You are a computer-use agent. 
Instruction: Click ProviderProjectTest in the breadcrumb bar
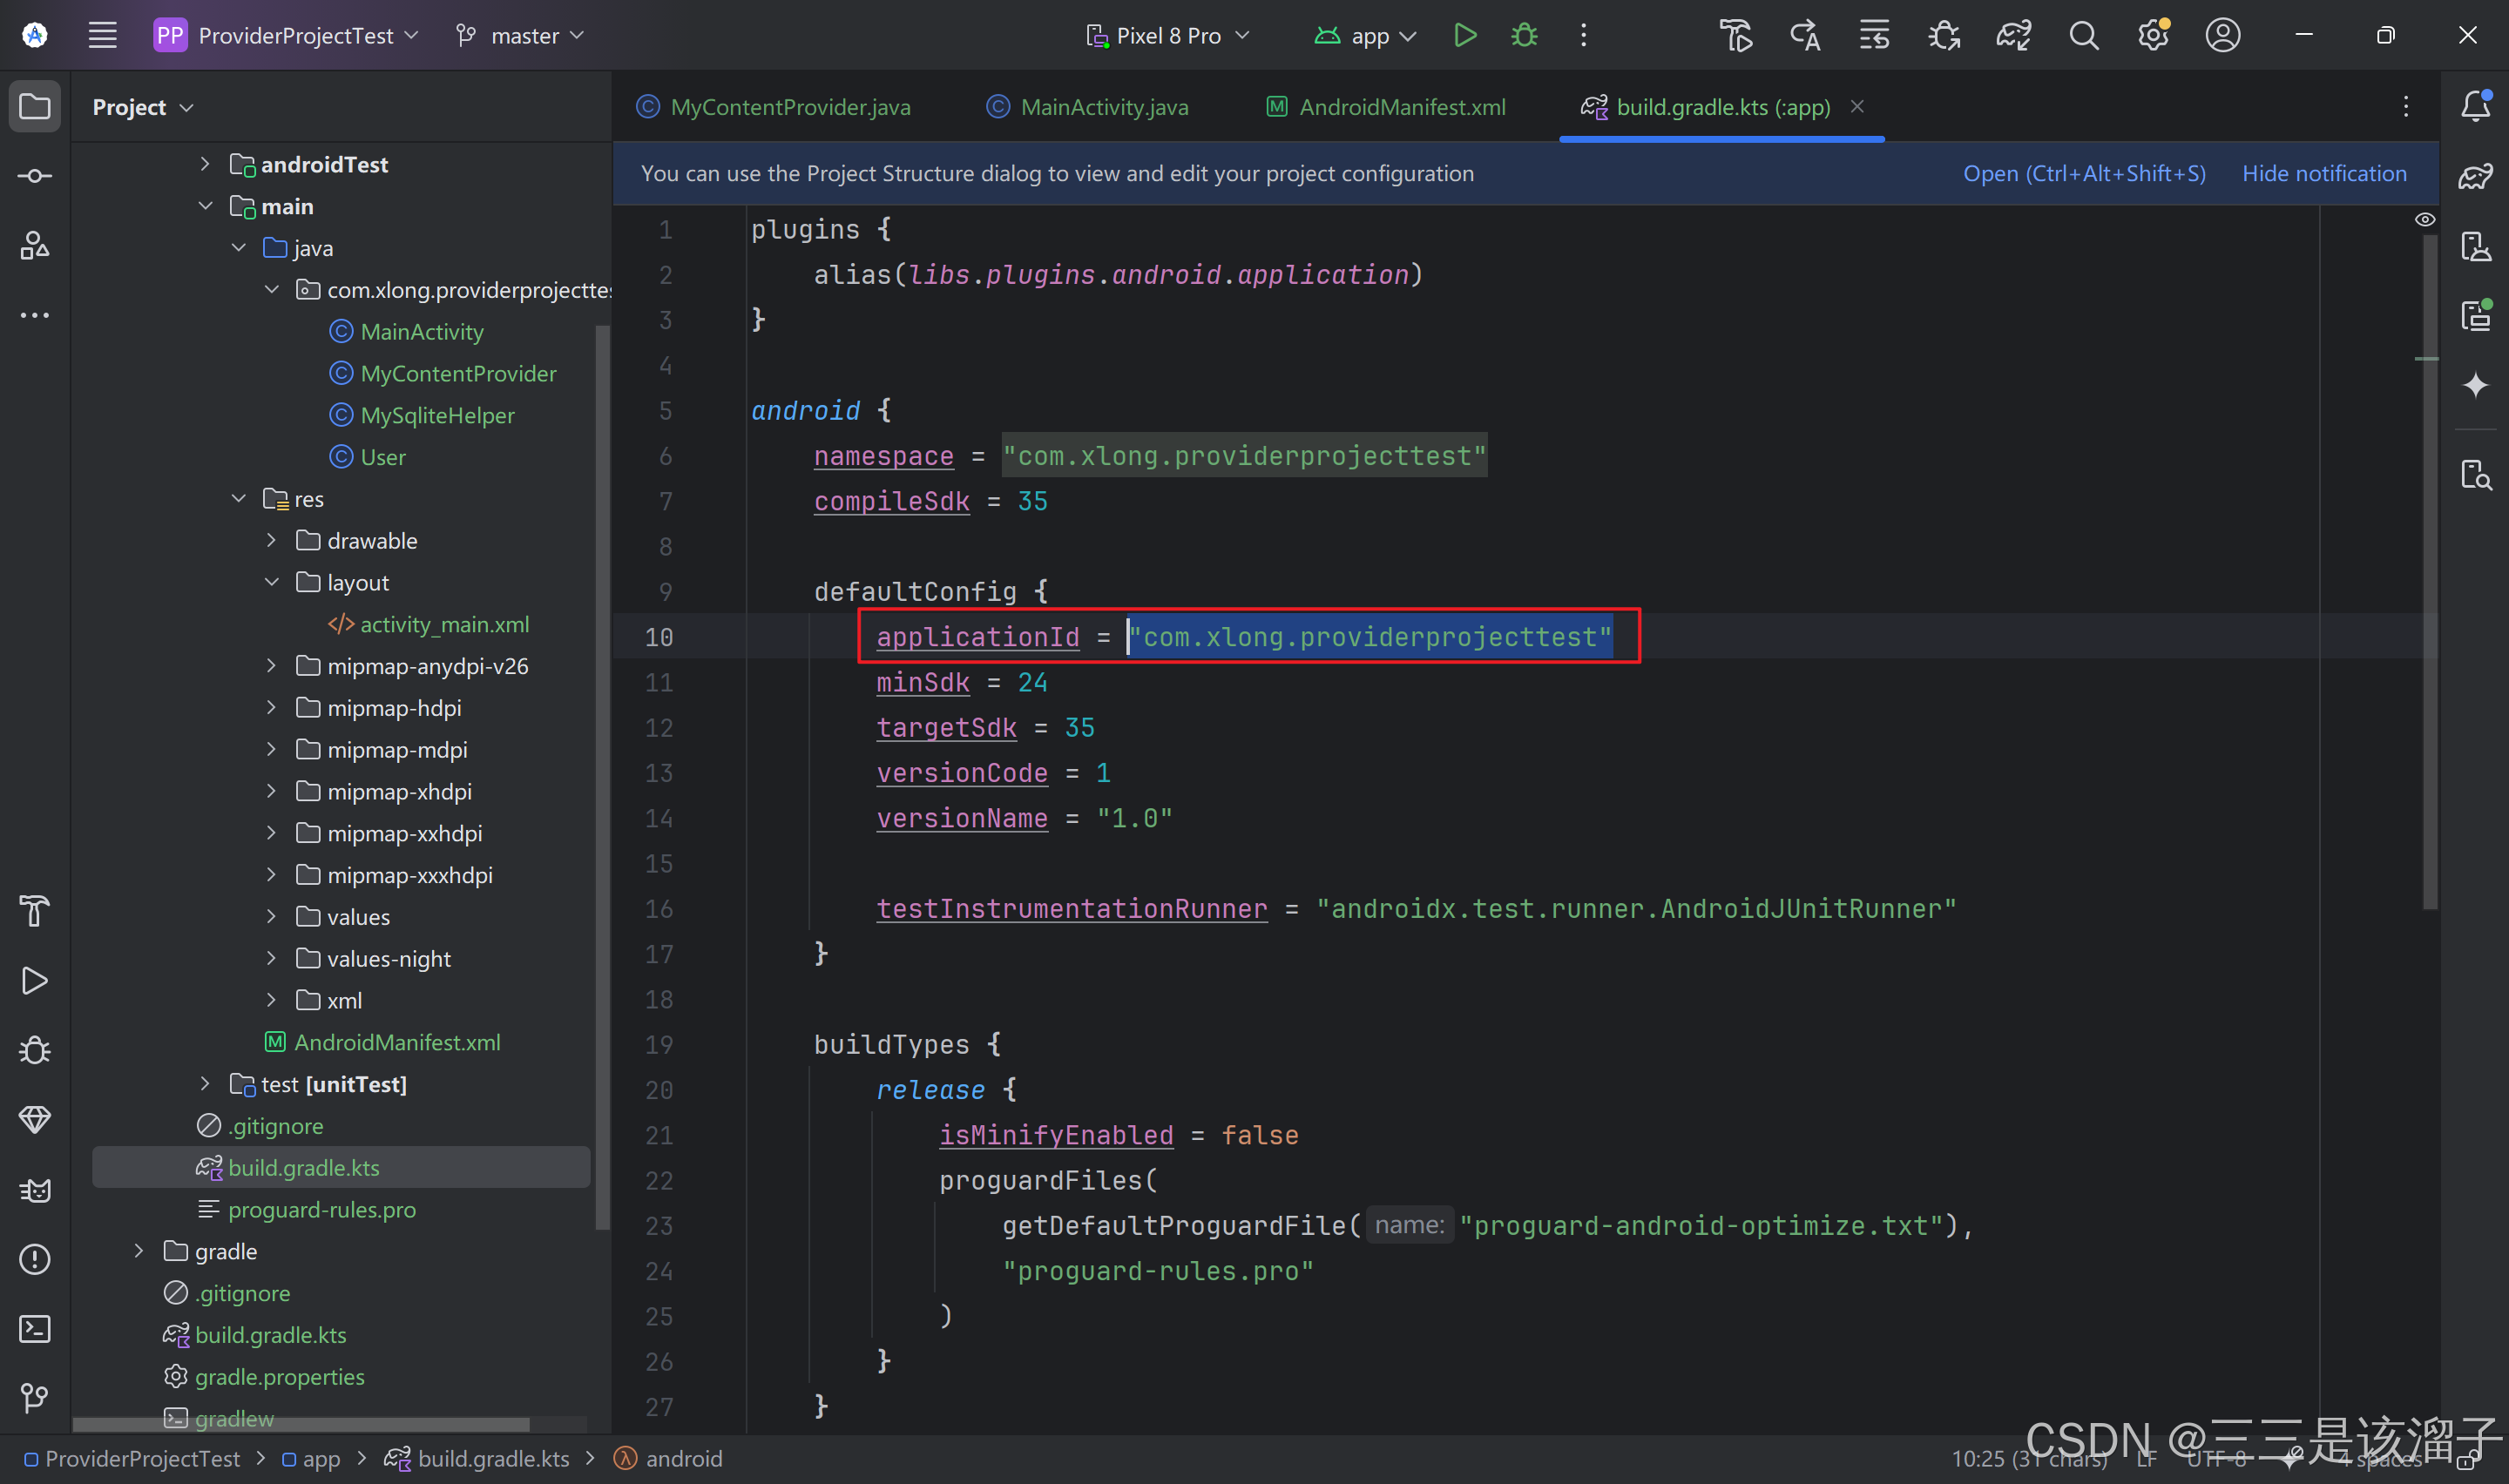(132, 1459)
